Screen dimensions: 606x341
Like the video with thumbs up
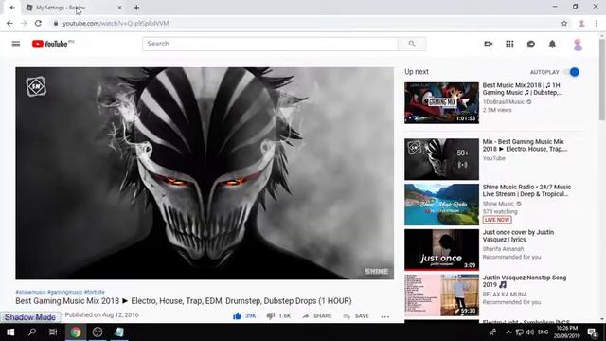tap(237, 315)
